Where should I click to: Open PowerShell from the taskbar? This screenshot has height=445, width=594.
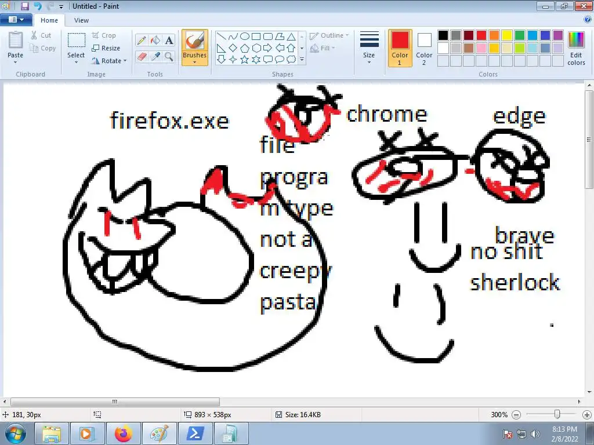pyautogui.click(x=195, y=433)
